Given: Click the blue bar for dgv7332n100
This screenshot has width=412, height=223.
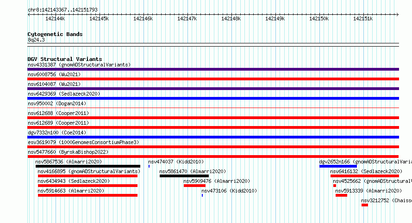Looking at the screenshot, I should [213, 137].
